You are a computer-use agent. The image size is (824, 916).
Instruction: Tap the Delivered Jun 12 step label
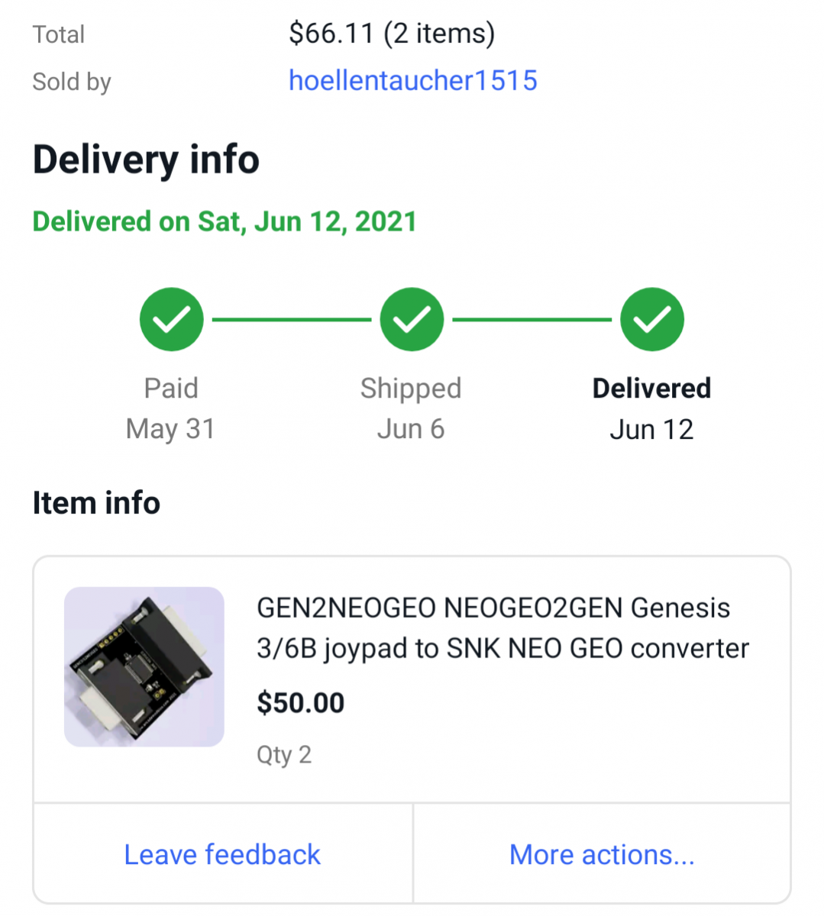coord(651,408)
